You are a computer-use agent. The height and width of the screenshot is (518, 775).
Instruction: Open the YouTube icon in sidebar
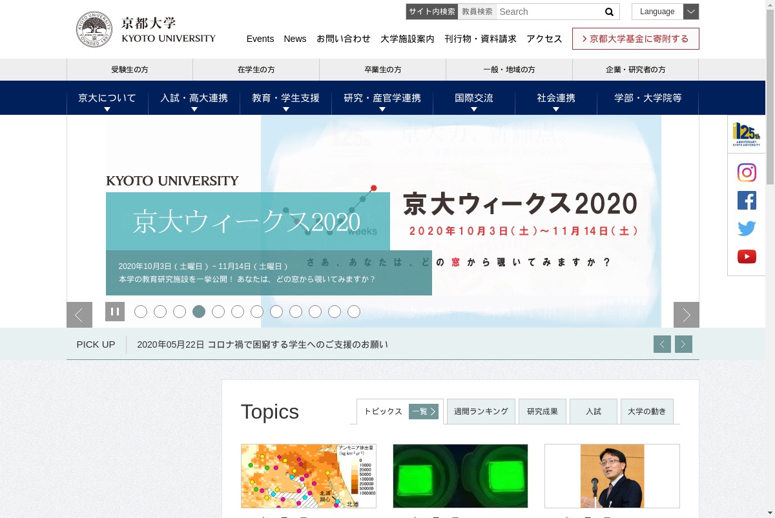click(x=747, y=257)
